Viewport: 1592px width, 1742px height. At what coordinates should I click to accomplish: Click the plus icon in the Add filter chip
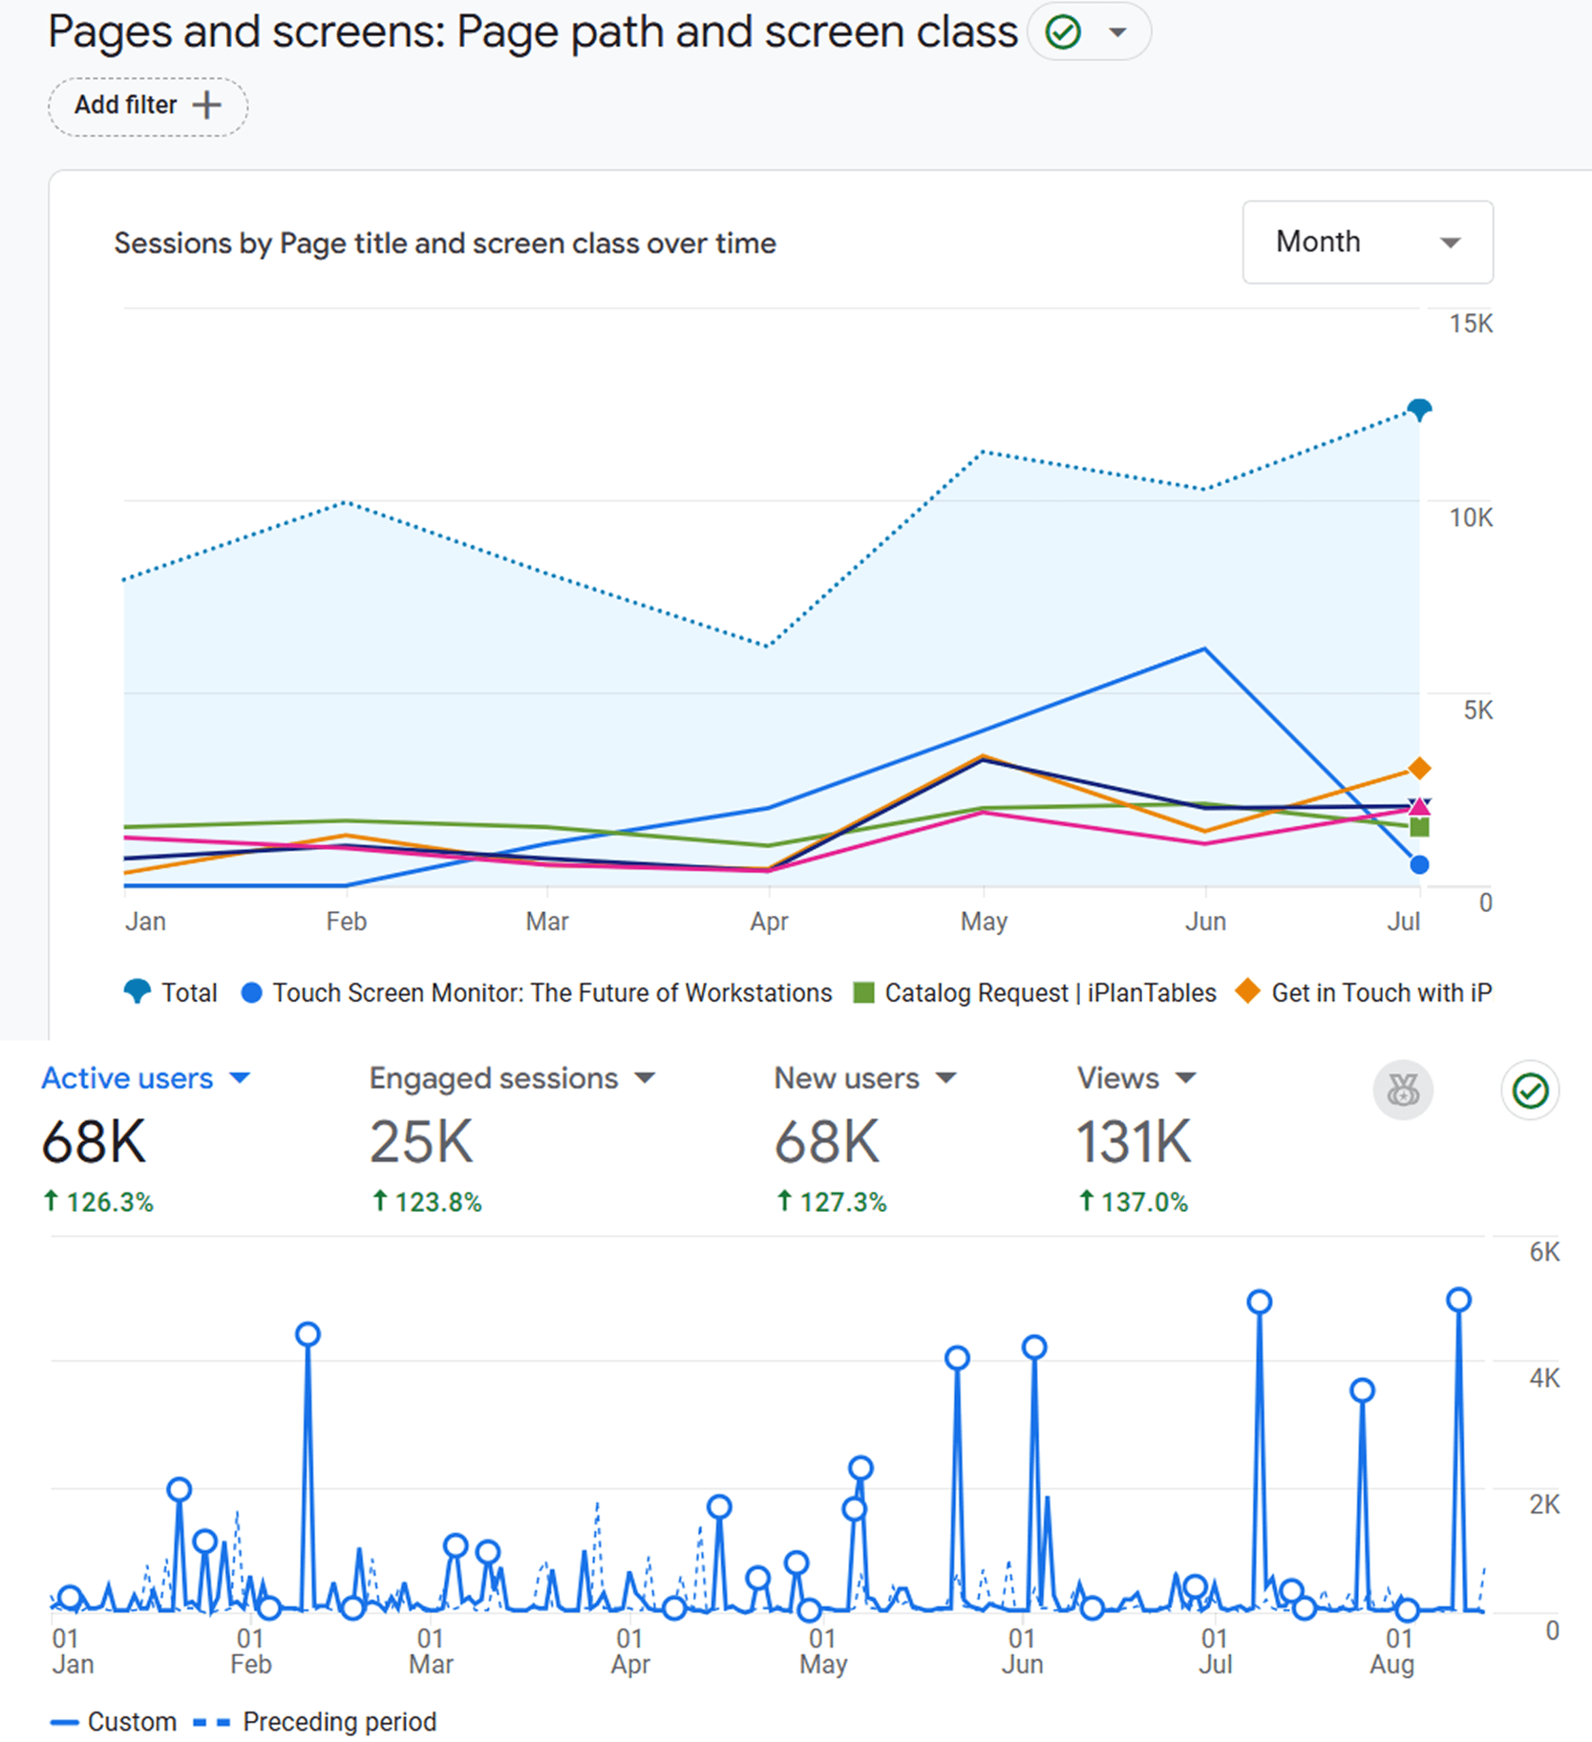(206, 105)
